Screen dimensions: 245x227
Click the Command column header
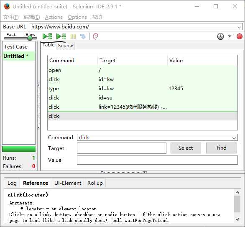[x=73, y=61]
